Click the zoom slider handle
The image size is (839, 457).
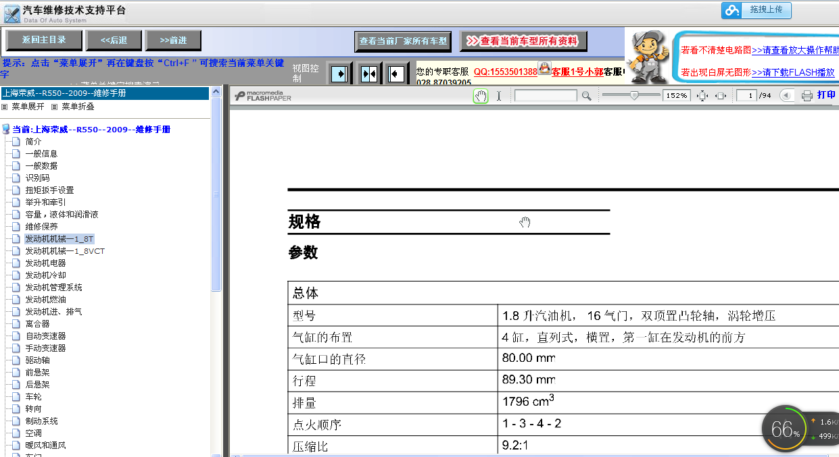point(634,96)
